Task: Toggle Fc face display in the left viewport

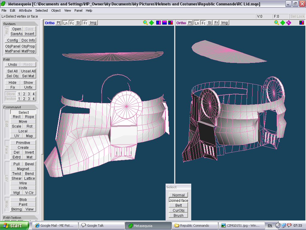Action: point(72,23)
